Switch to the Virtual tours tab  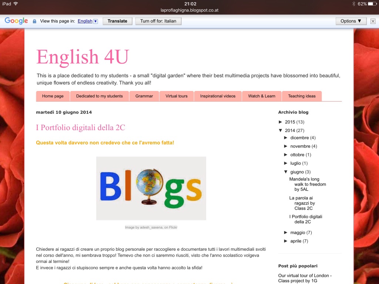click(176, 96)
